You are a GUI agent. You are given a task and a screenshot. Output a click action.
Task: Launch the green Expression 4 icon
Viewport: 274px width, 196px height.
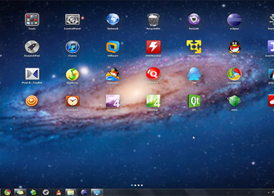click(153, 101)
